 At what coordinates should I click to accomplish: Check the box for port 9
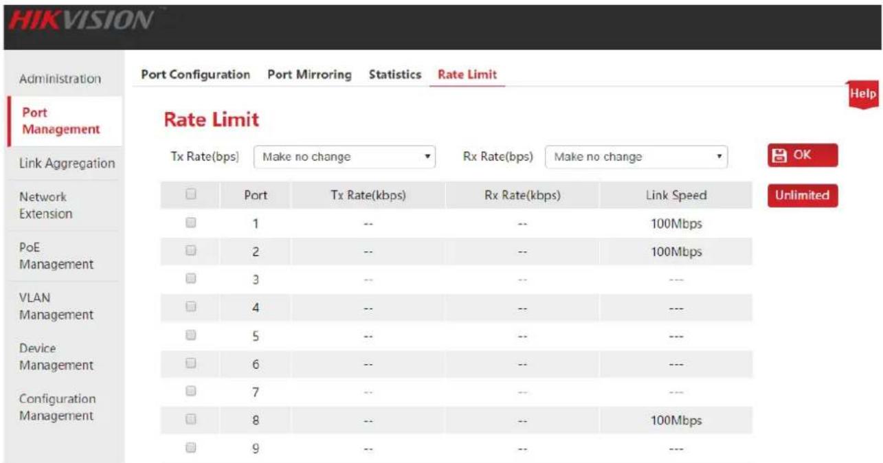click(x=191, y=448)
